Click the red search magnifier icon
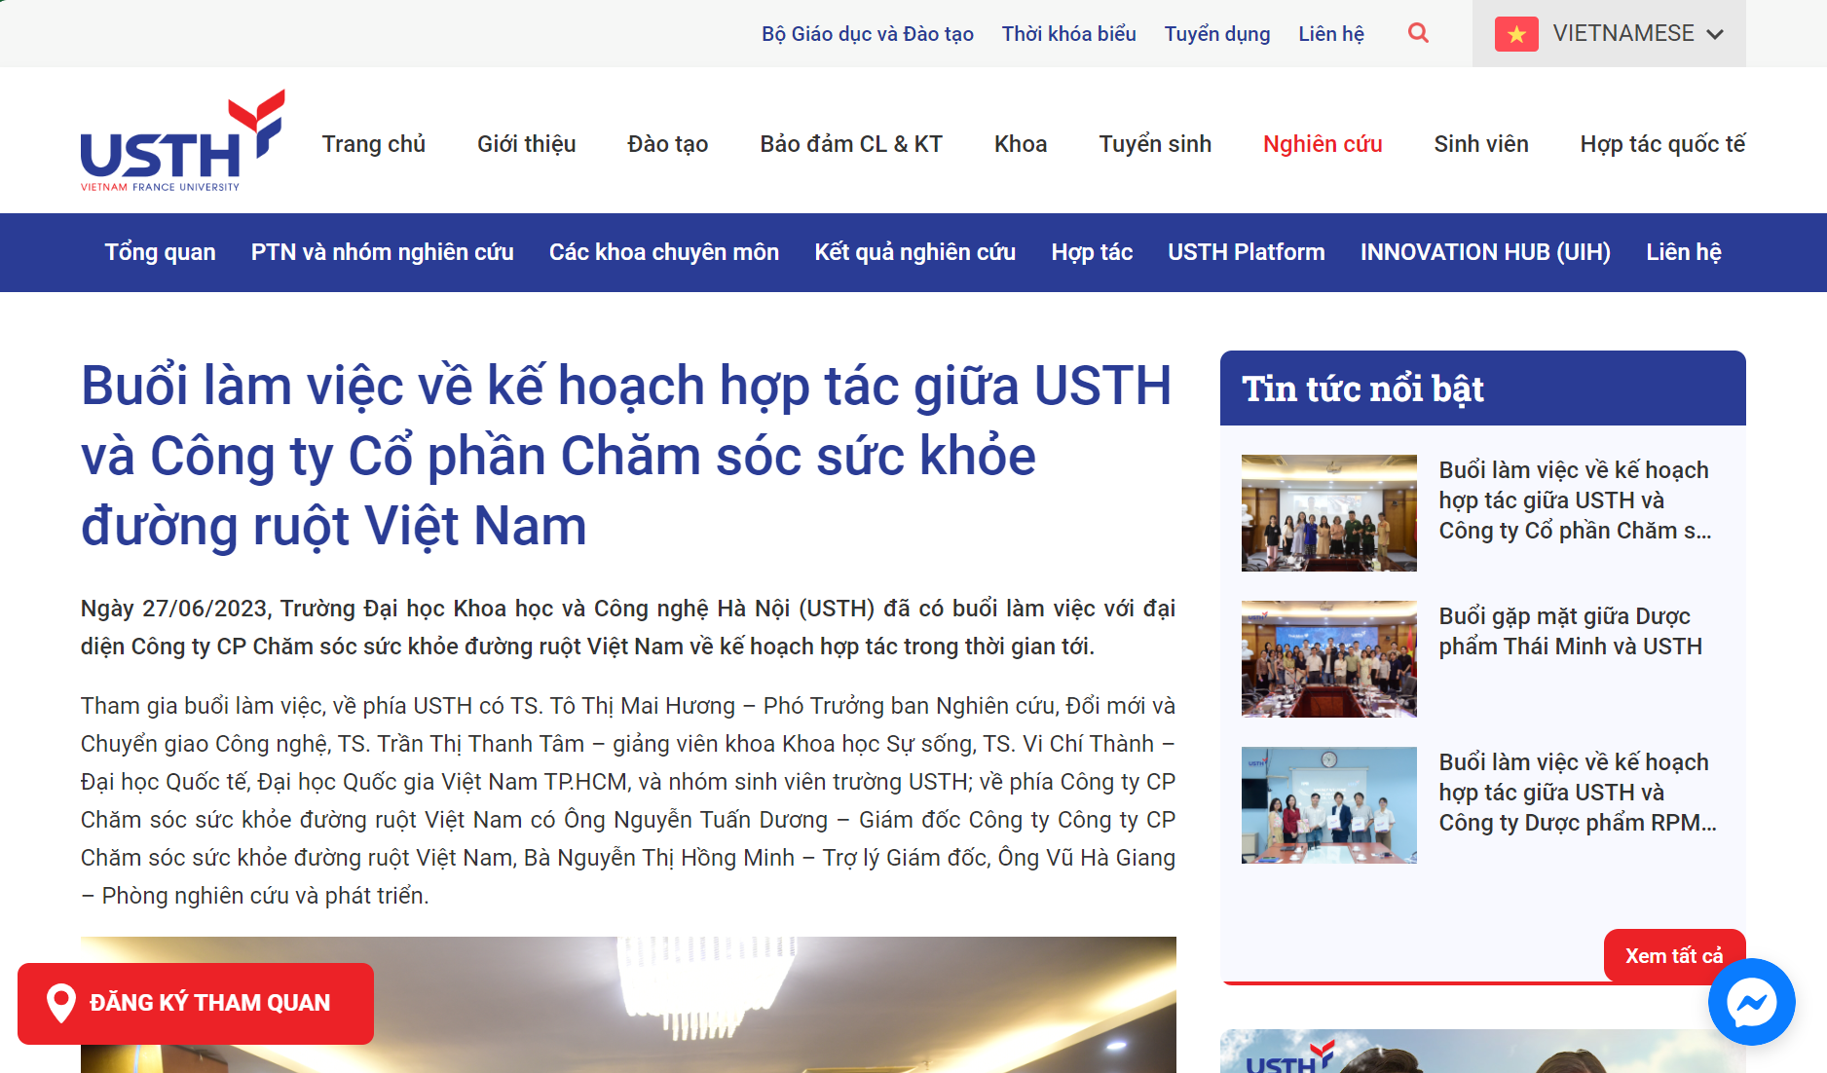Screen dimensions: 1827x1073 coord(1418,33)
